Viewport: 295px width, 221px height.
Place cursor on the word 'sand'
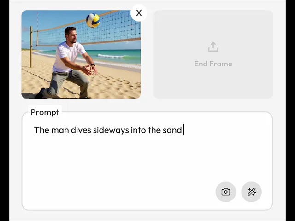pos(172,130)
